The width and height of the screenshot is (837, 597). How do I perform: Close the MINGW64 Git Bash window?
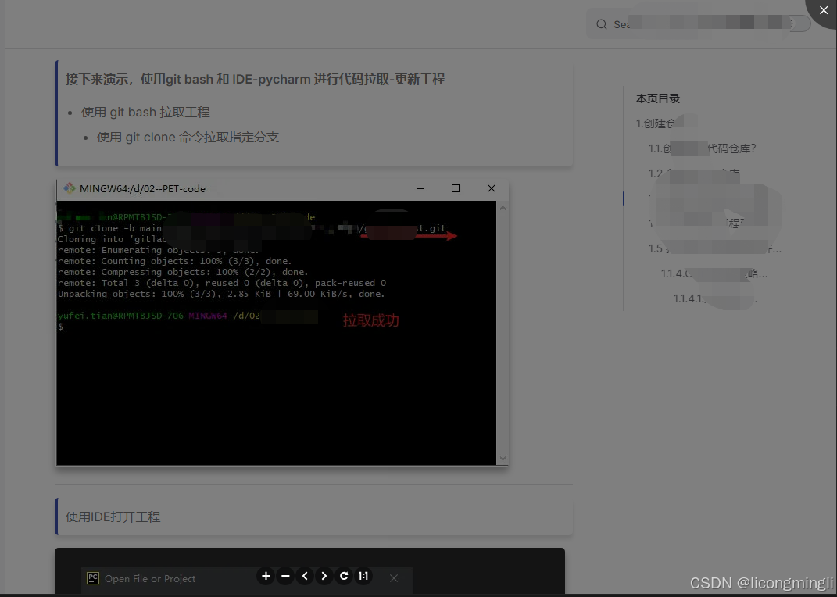[491, 188]
